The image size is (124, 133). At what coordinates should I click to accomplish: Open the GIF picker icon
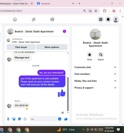coord(25,119)
